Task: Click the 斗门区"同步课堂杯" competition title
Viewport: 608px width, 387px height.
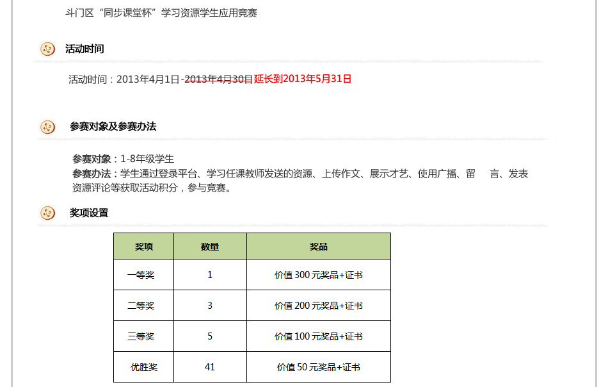Action: (161, 13)
